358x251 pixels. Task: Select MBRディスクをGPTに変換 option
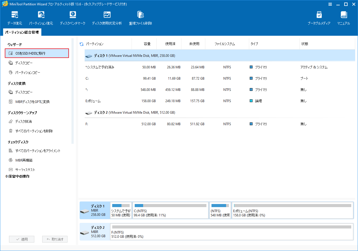pyautogui.click(x=35, y=102)
